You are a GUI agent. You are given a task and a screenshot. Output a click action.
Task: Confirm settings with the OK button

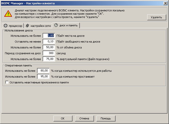pos(63,118)
